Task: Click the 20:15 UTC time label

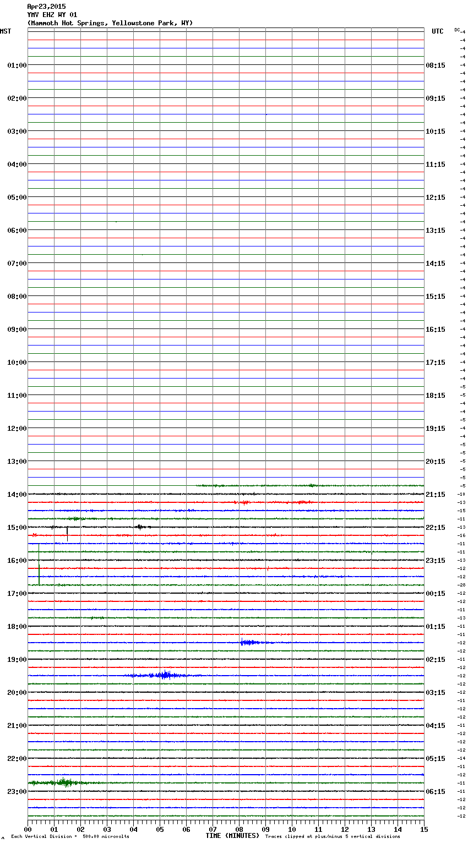Action: pos(436,462)
